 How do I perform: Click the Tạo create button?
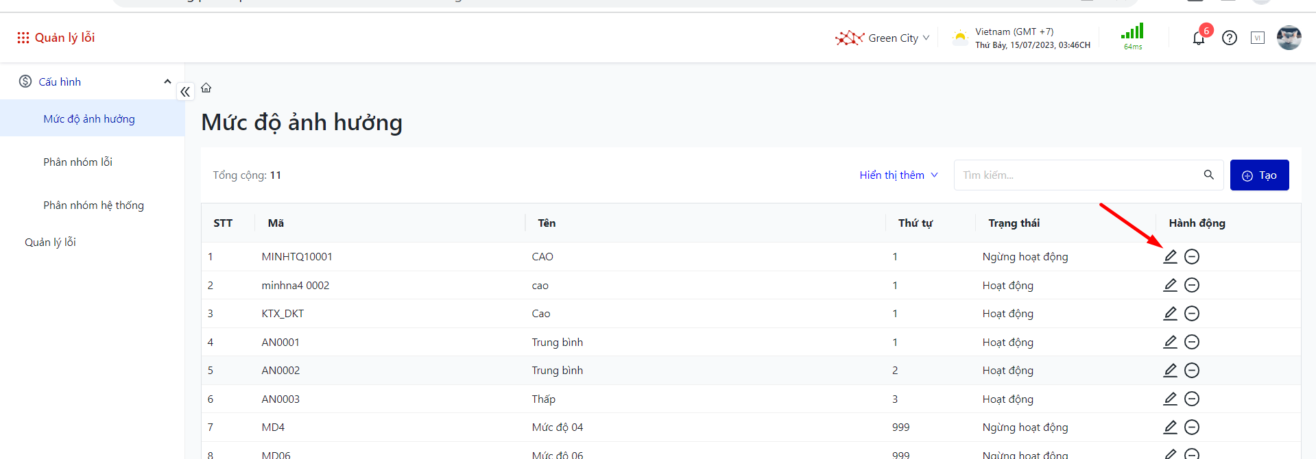click(1259, 175)
